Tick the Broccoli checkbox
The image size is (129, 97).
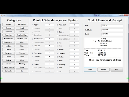click(33, 32)
